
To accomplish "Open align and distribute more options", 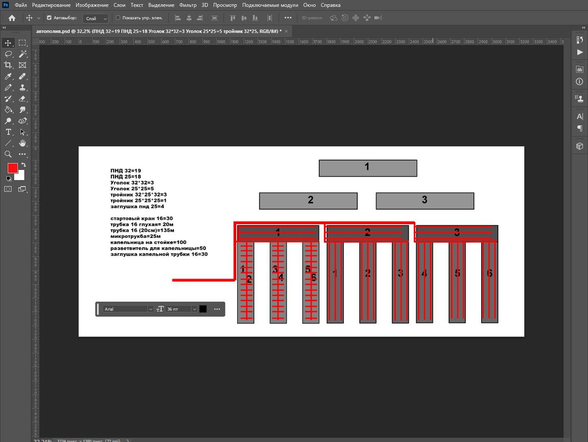I will [x=288, y=18].
